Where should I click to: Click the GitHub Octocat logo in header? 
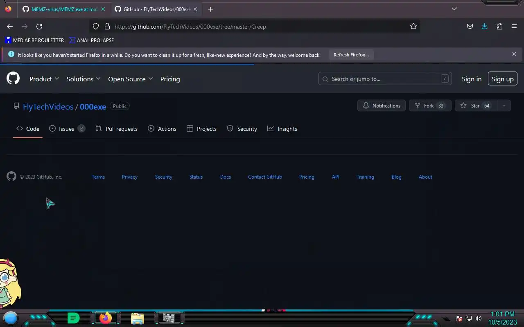pos(13,78)
